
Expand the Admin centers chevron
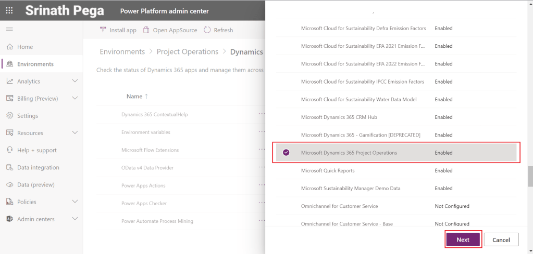click(x=75, y=219)
